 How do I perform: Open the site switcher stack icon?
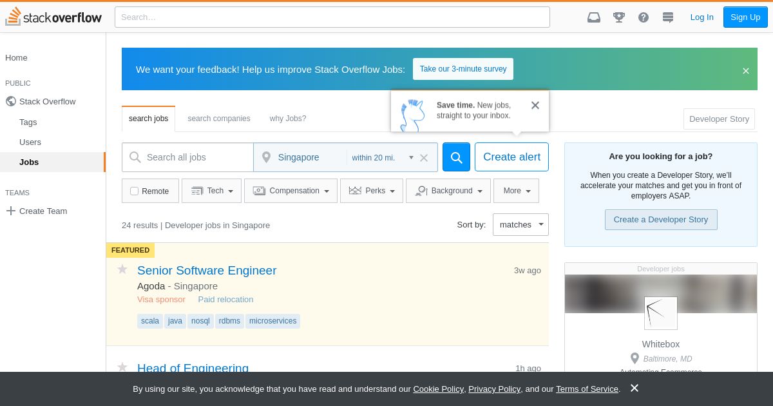coord(668,17)
